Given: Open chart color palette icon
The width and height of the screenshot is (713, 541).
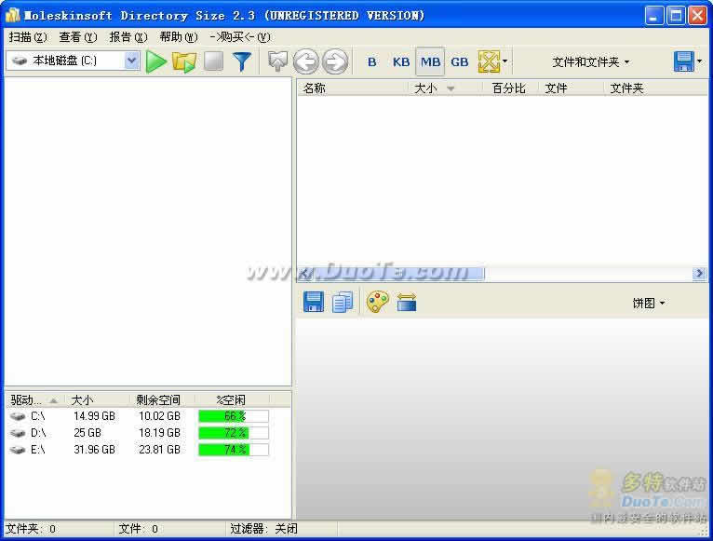Looking at the screenshot, I should point(377,302).
